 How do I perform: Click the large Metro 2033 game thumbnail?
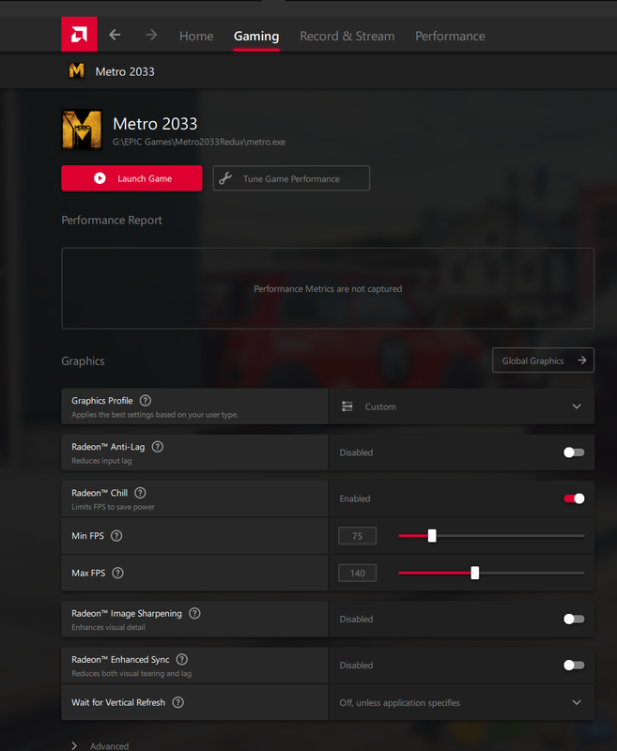[82, 130]
